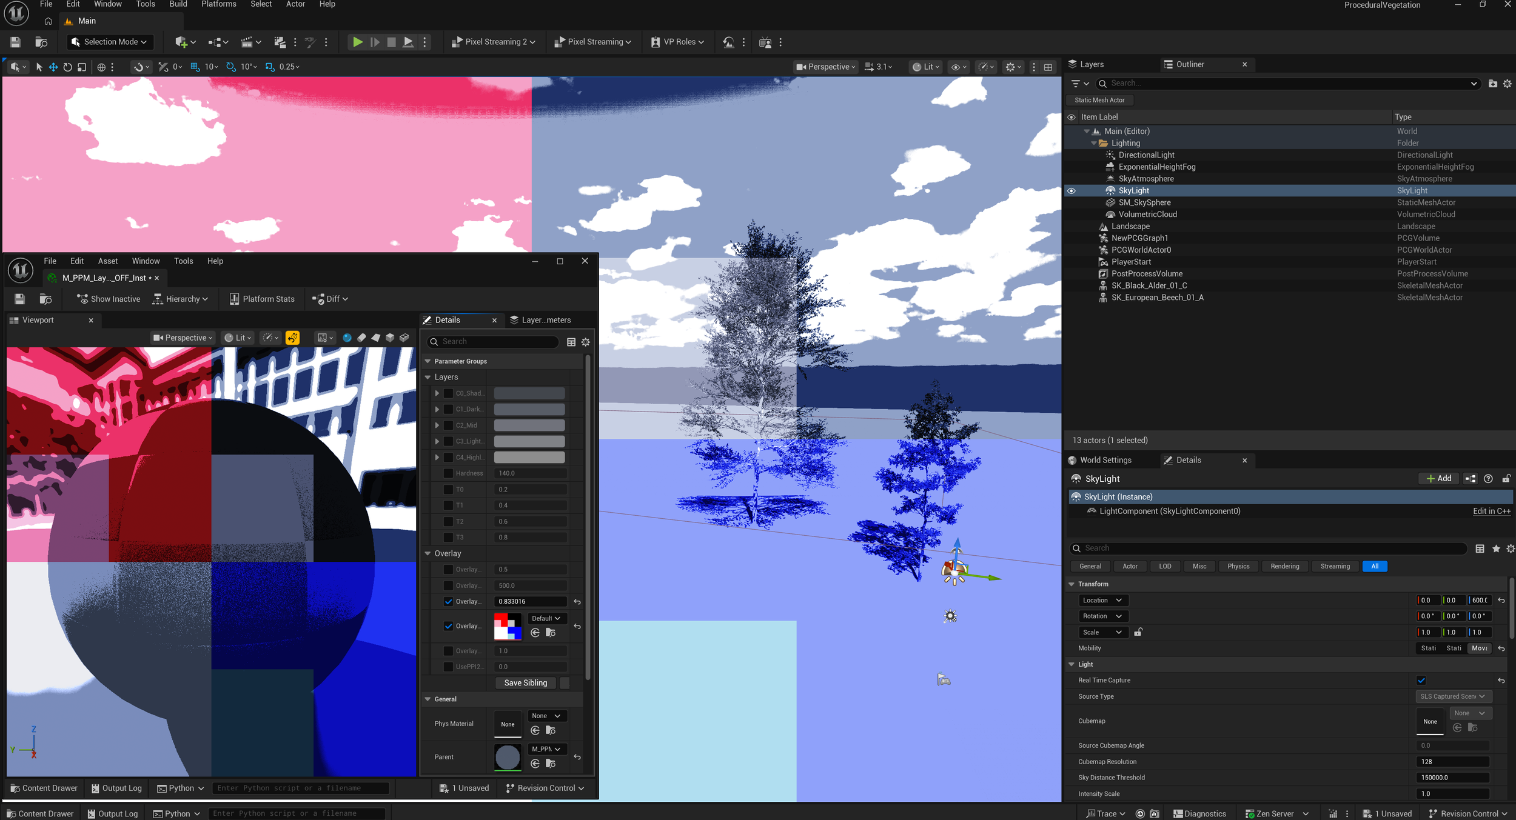1516x820 pixels.
Task: Open the Build menu
Action: [178, 4]
